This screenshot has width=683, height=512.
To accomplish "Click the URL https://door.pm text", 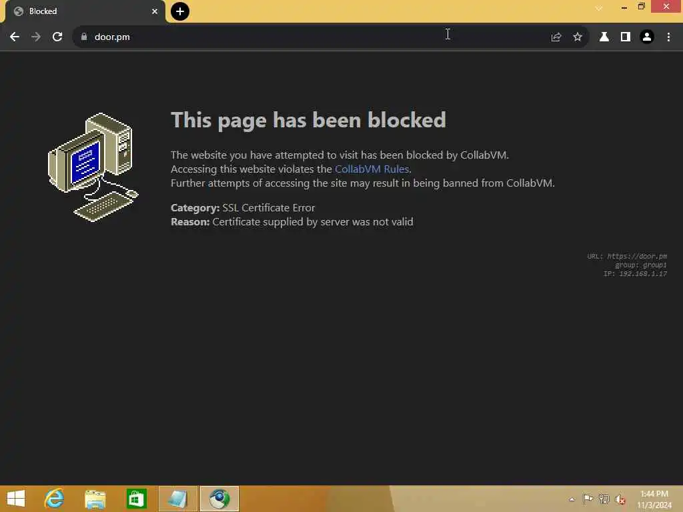I will (627, 256).
